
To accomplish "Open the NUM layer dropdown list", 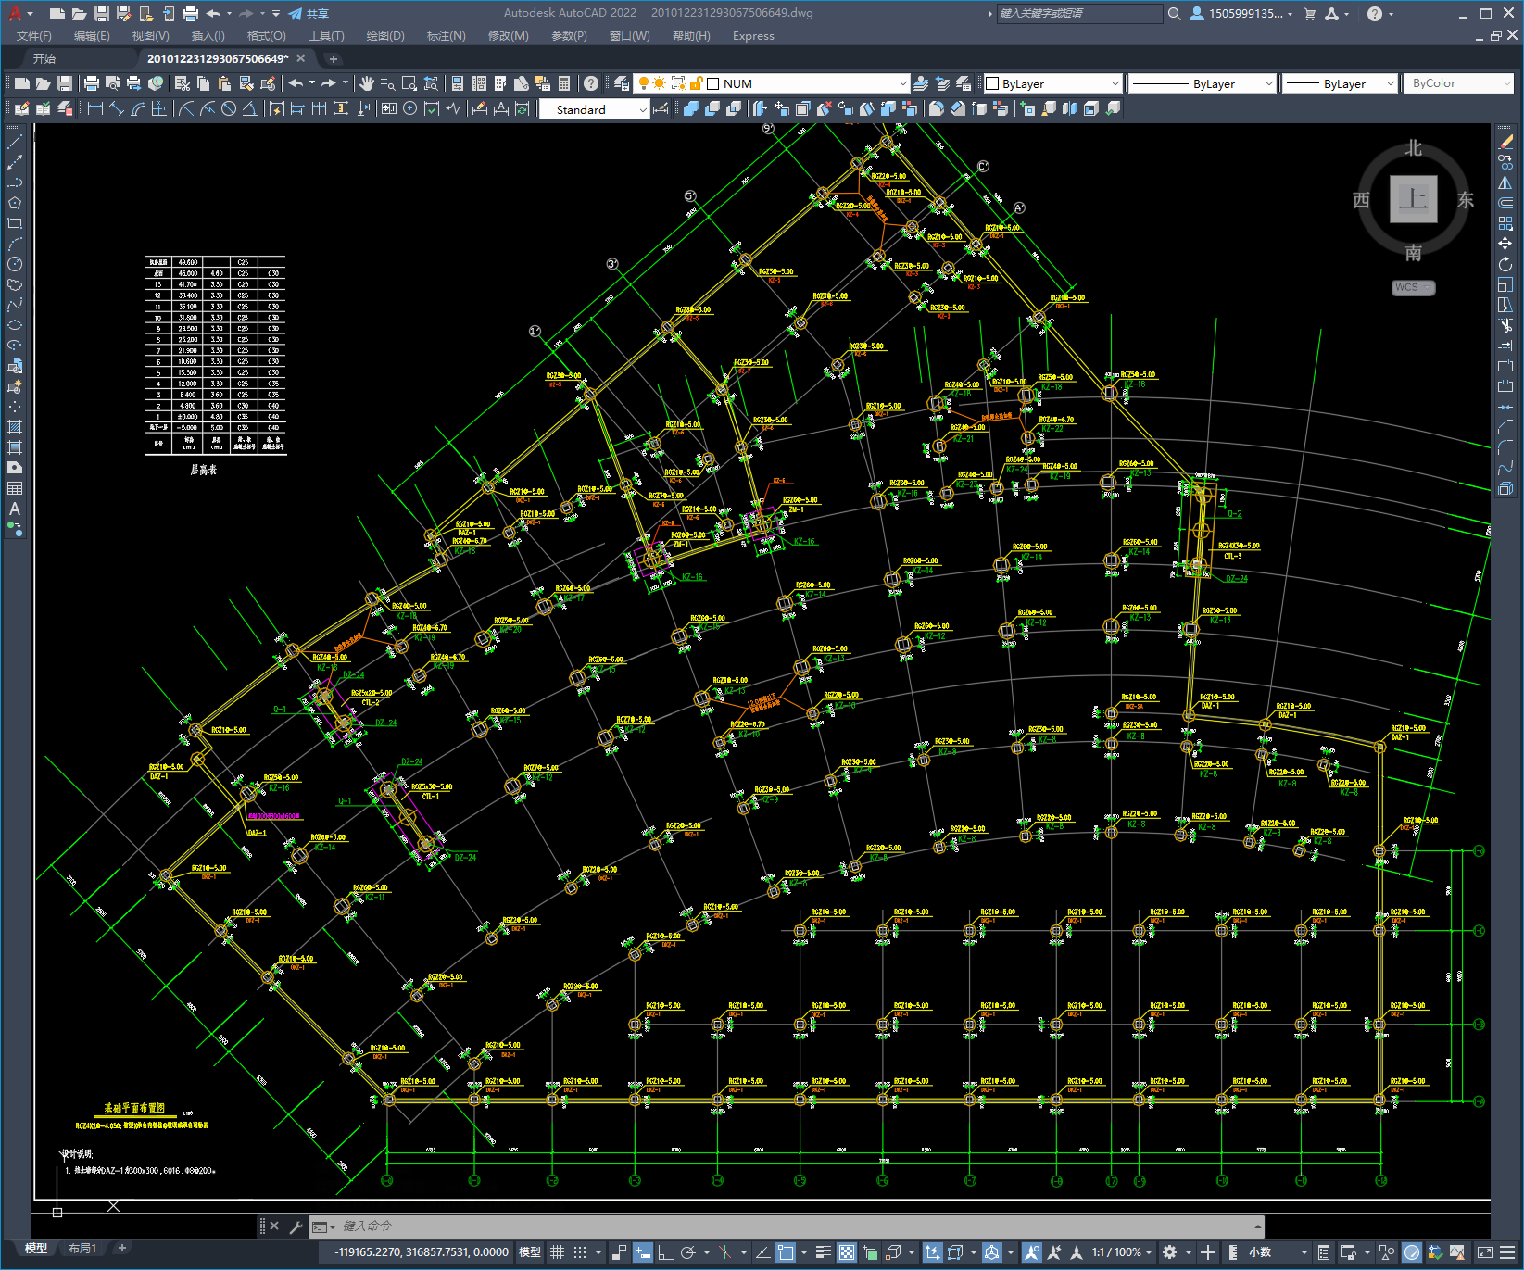I will coord(903,83).
